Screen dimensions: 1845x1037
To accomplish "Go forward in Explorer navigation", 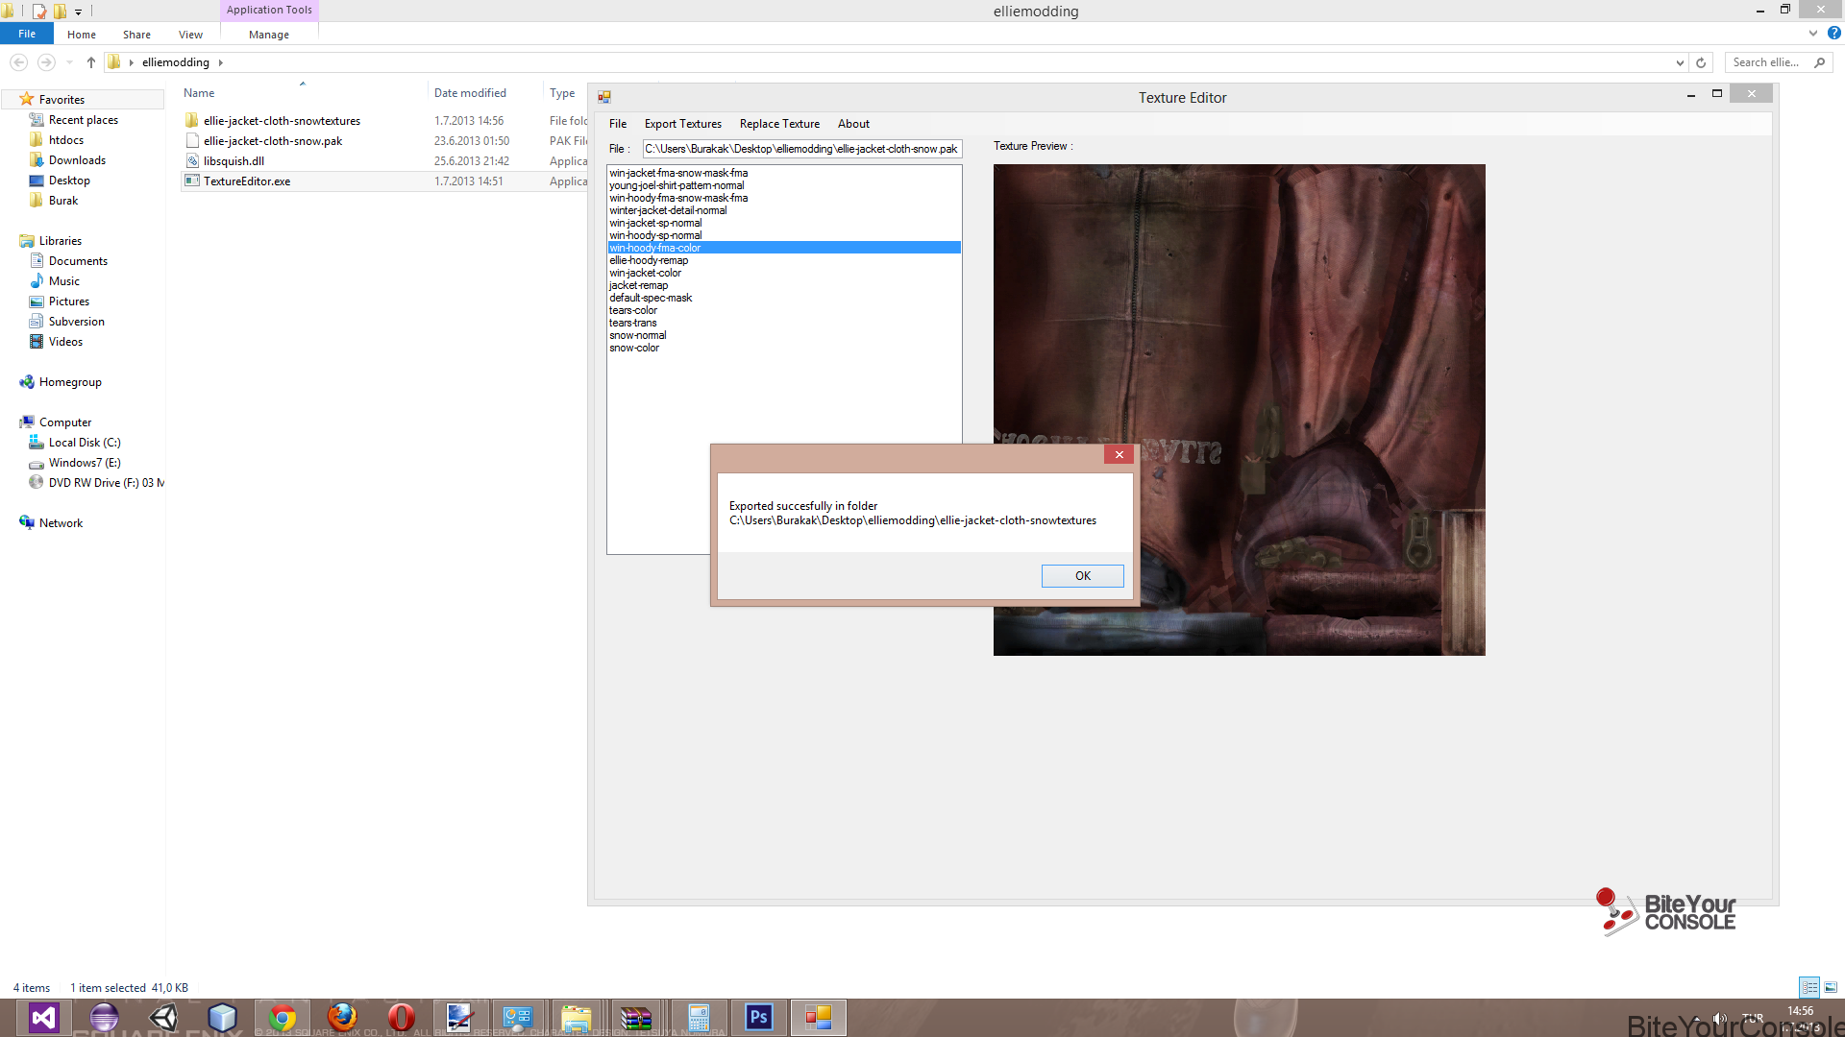I will point(45,62).
